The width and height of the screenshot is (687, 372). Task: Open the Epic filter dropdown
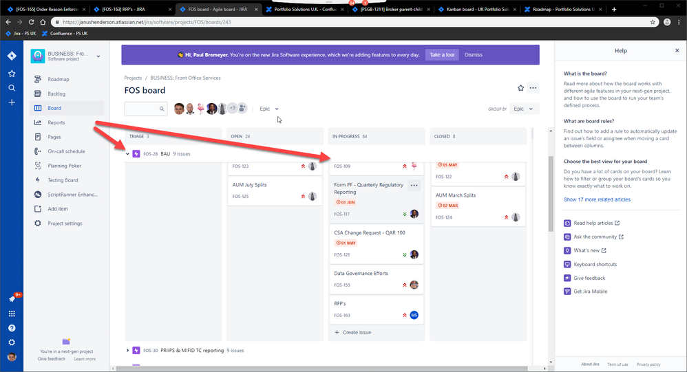tap(269, 109)
